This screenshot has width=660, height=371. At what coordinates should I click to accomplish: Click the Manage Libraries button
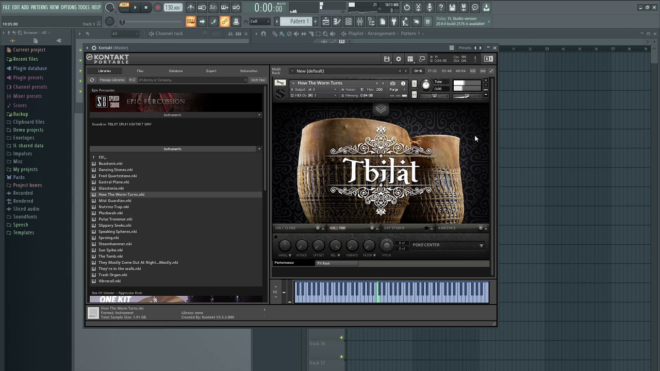[x=112, y=80]
